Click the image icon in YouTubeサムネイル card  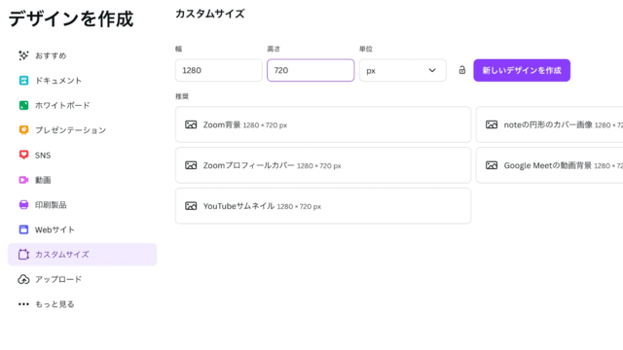[x=191, y=206]
